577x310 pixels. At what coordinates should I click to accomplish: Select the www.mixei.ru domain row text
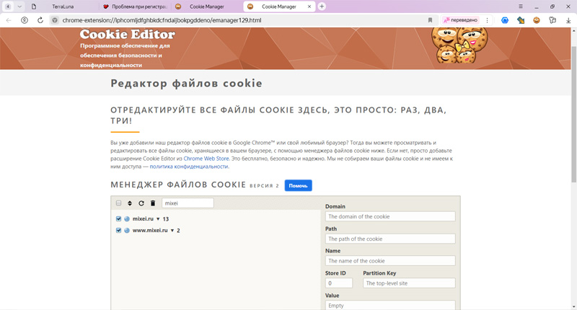pos(150,230)
